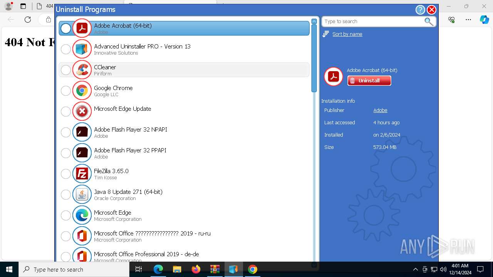493x277 pixels.
Task: Select the Google Chrome program name
Action: click(113, 88)
